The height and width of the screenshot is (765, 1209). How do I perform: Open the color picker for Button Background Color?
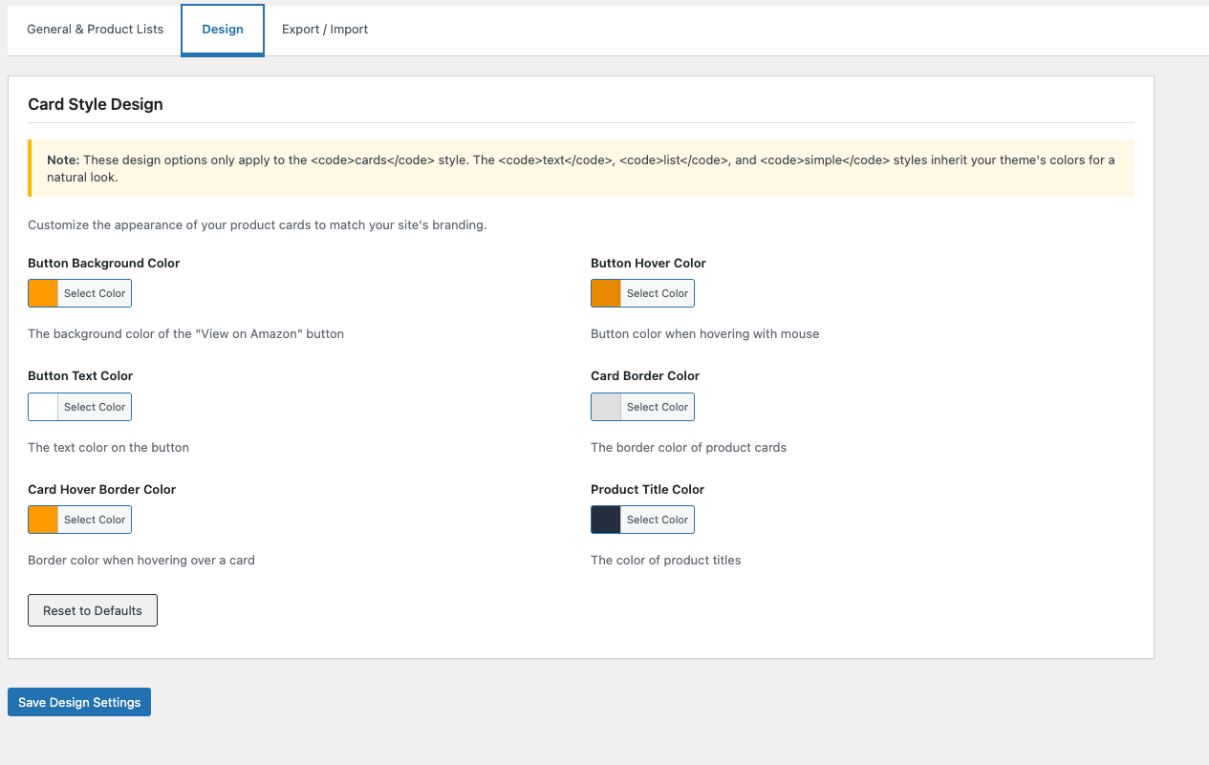(x=95, y=292)
